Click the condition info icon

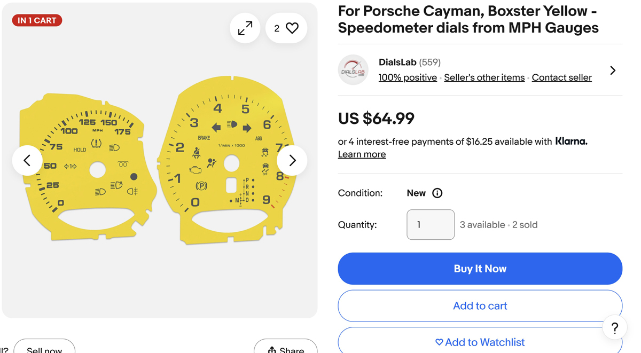[x=437, y=193]
